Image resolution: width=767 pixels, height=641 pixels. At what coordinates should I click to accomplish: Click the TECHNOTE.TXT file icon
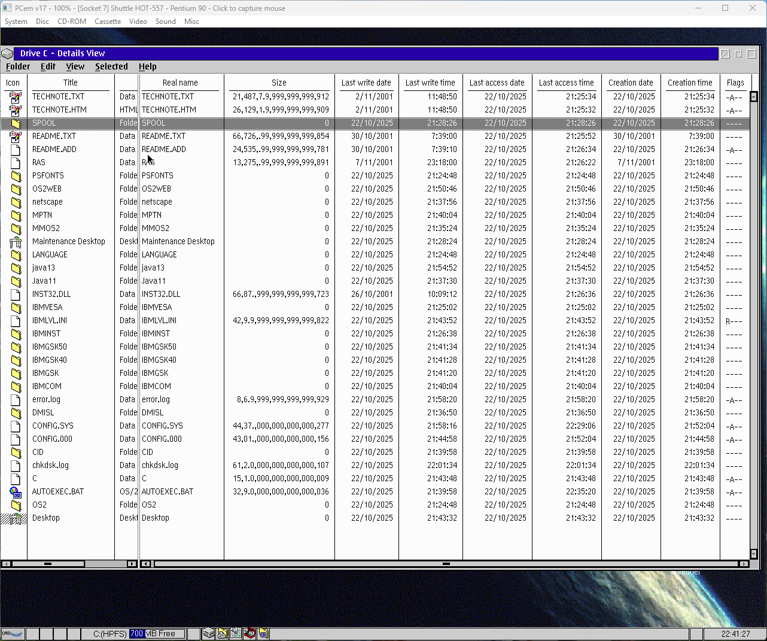coord(16,96)
